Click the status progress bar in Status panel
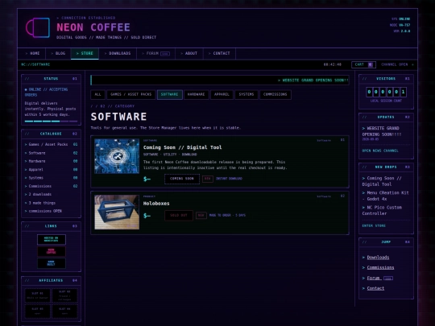Image resolution: width=435 pixels, height=326 pixels. click(x=51, y=121)
